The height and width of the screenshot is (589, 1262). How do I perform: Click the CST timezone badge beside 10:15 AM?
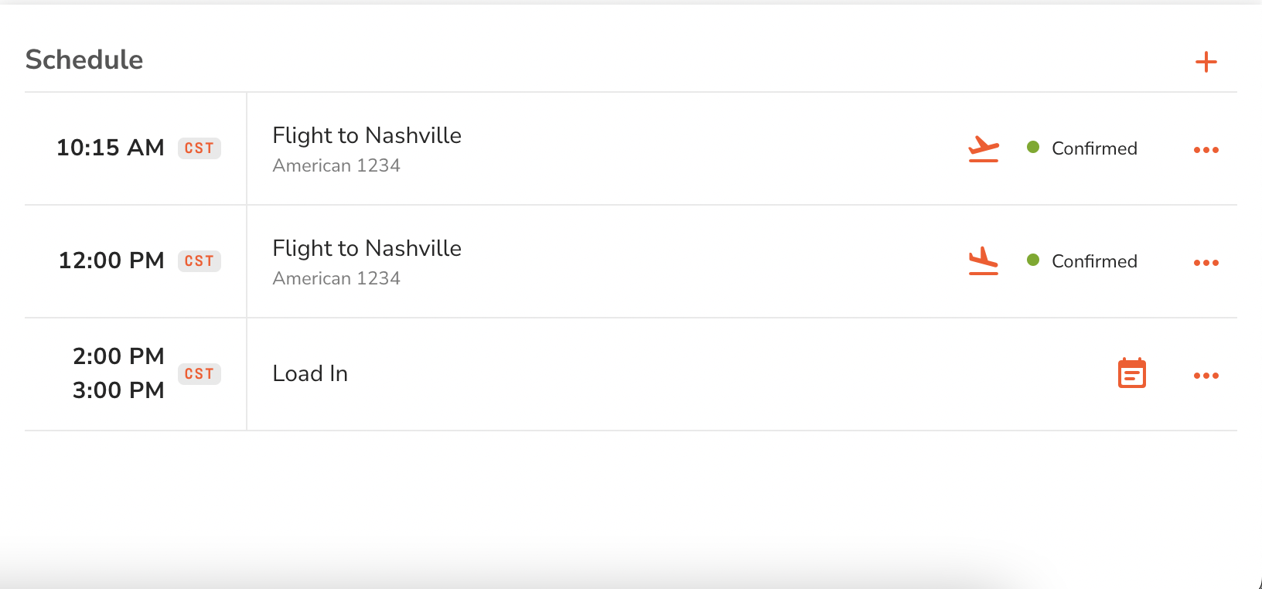click(200, 148)
